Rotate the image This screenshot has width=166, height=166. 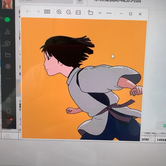(x=90, y=13)
